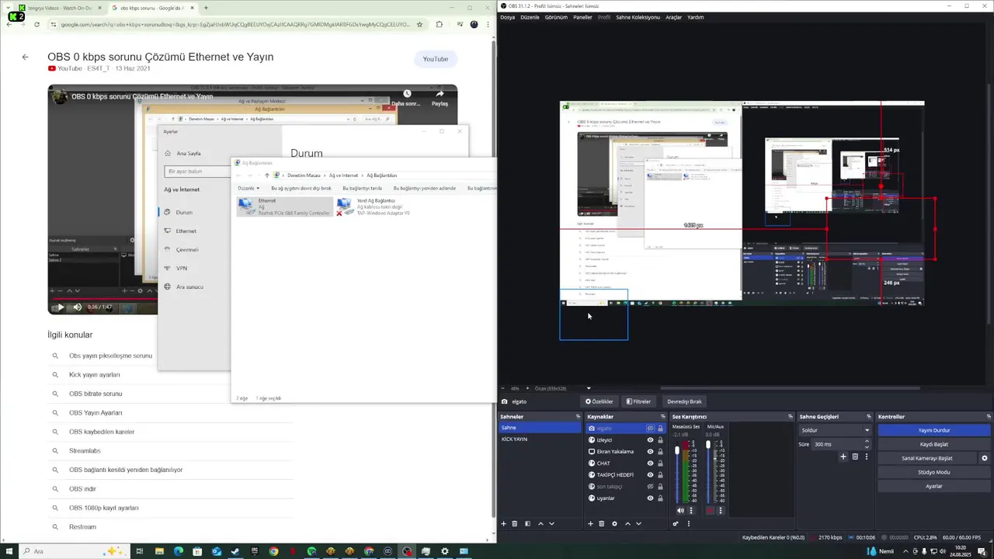Open the Görünüm menu in OBS
Image resolution: width=994 pixels, height=559 pixels.
pyautogui.click(x=556, y=17)
